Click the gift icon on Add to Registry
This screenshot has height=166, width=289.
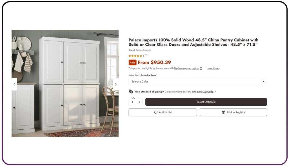[x=223, y=112]
